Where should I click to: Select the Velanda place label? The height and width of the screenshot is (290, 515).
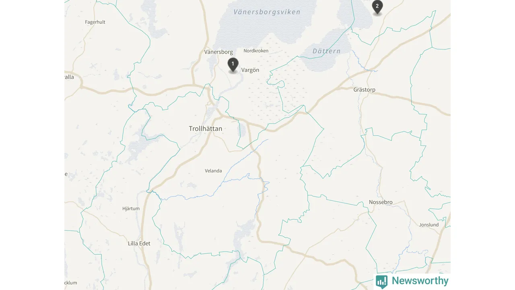[213, 171]
